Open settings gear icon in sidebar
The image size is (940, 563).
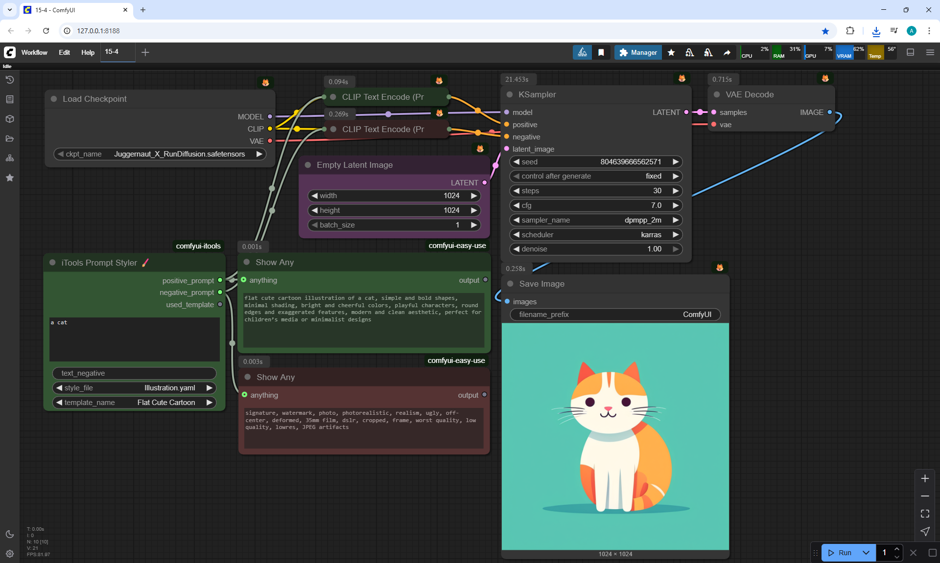pos(10,554)
